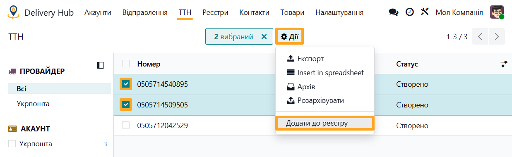The width and height of the screenshot is (512, 157).
Task: Choose Insert in spreadsheet action
Action: coord(325,73)
